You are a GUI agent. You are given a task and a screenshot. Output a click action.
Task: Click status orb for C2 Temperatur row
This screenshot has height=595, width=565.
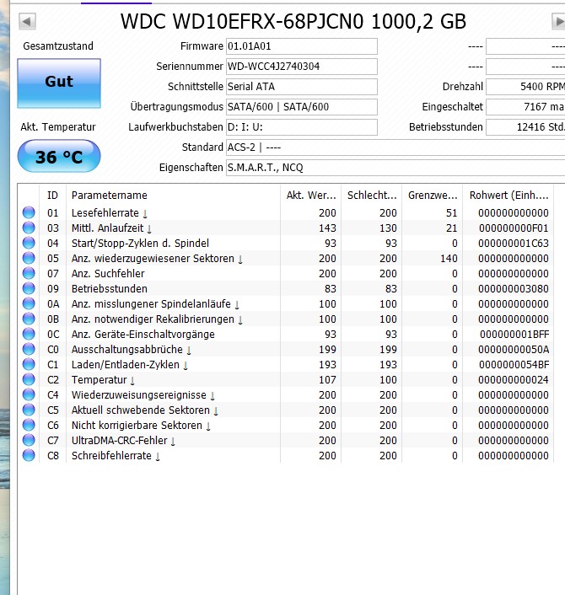[x=29, y=379]
